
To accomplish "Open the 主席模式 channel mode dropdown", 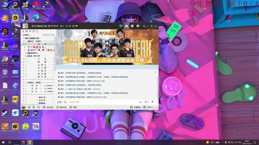I will (27, 35).
